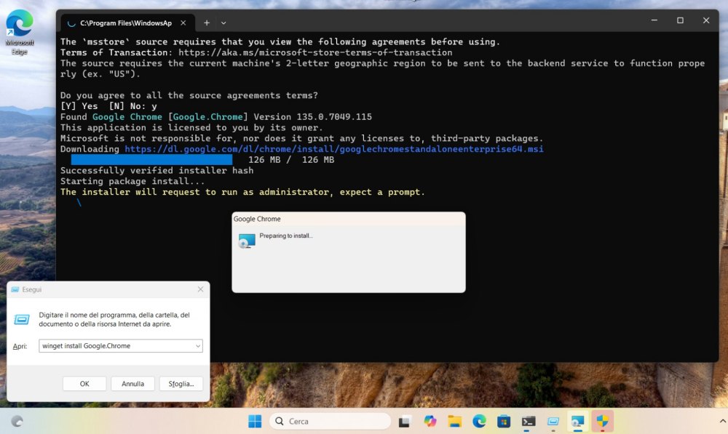The width and height of the screenshot is (728, 434).
Task: Click the download progress bar in Terminal
Action: pos(151,159)
